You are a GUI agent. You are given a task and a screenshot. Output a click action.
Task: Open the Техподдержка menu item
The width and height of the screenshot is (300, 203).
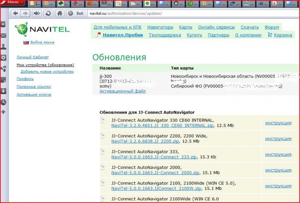click(165, 35)
